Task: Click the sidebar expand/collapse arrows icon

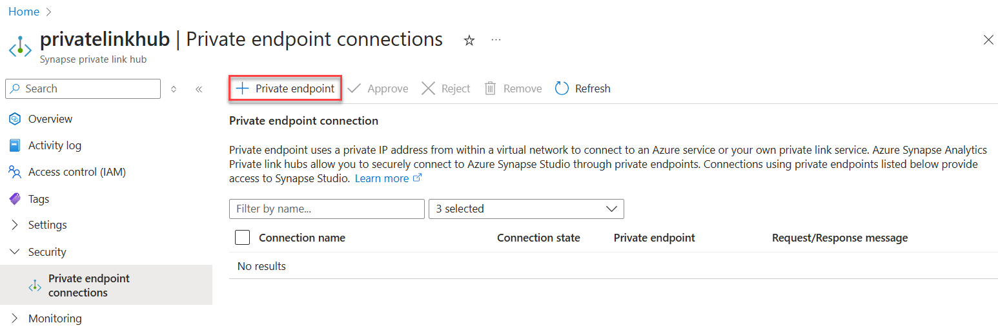Action: pos(174,89)
